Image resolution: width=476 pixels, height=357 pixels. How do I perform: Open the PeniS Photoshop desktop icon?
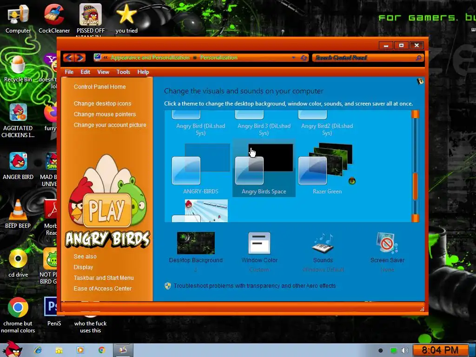[x=54, y=311]
